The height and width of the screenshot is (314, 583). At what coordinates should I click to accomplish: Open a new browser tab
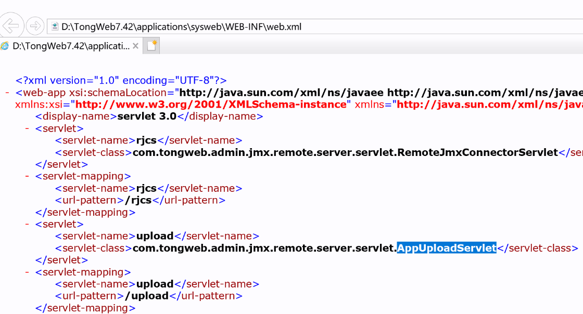pyautogui.click(x=151, y=46)
